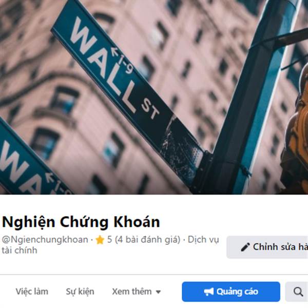Click the pencil icon beside Chỉnh sửa

point(245,247)
